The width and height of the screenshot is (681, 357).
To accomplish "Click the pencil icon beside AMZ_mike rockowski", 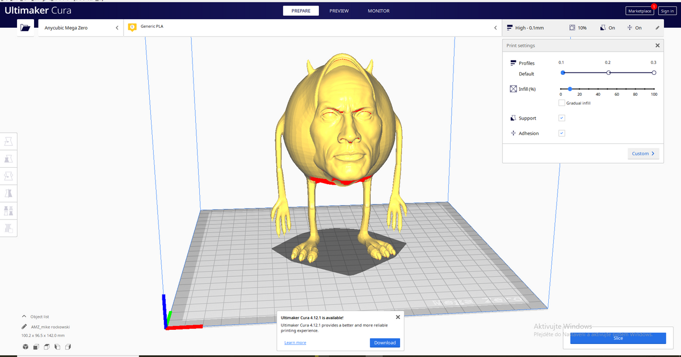I will pyautogui.click(x=24, y=327).
